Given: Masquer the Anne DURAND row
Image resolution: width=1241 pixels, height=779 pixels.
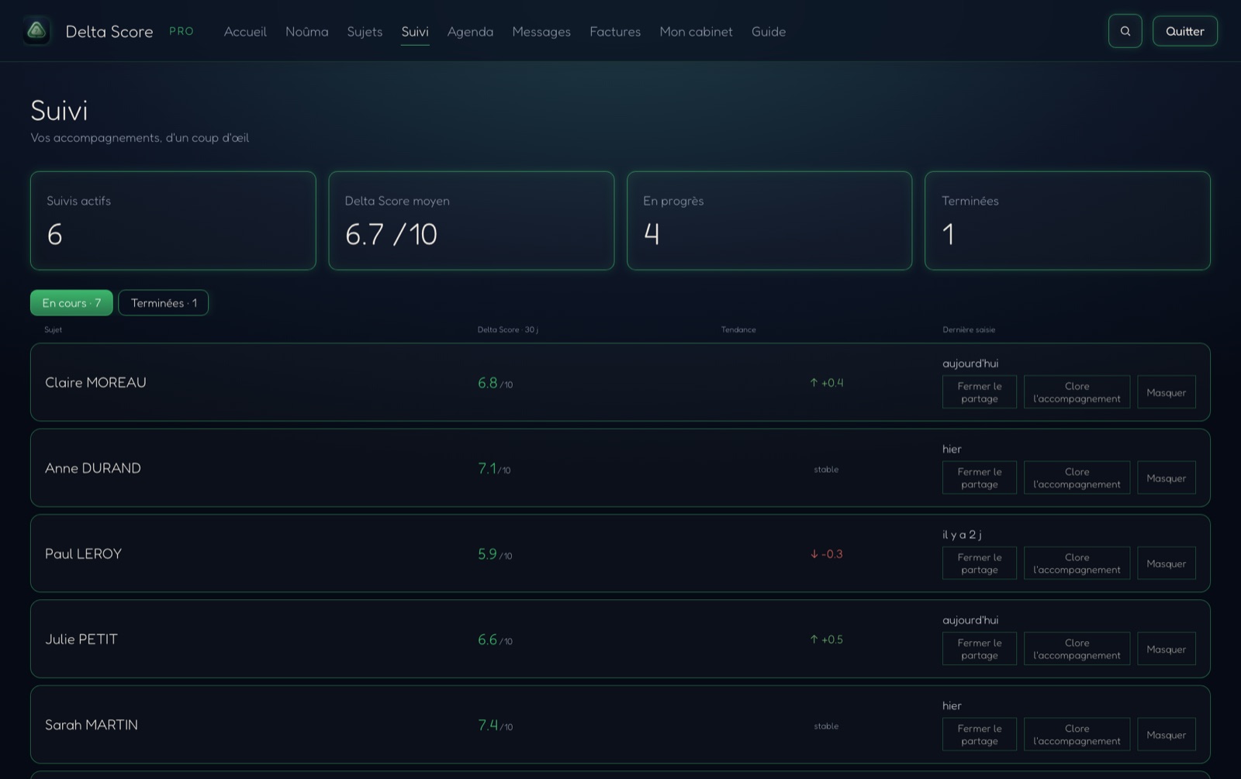Looking at the screenshot, I should (1166, 477).
